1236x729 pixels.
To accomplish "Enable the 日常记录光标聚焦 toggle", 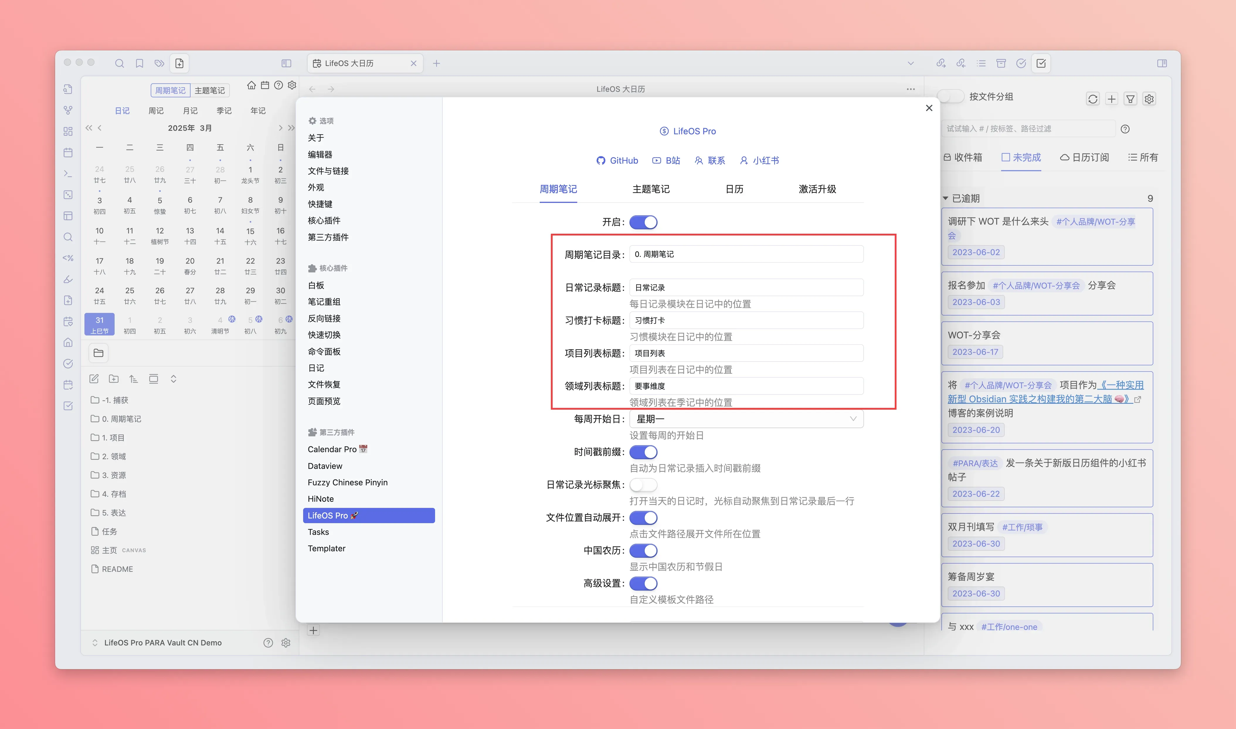I will [x=643, y=485].
